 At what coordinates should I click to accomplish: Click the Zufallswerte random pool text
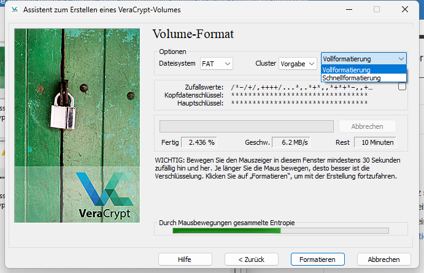(x=302, y=87)
